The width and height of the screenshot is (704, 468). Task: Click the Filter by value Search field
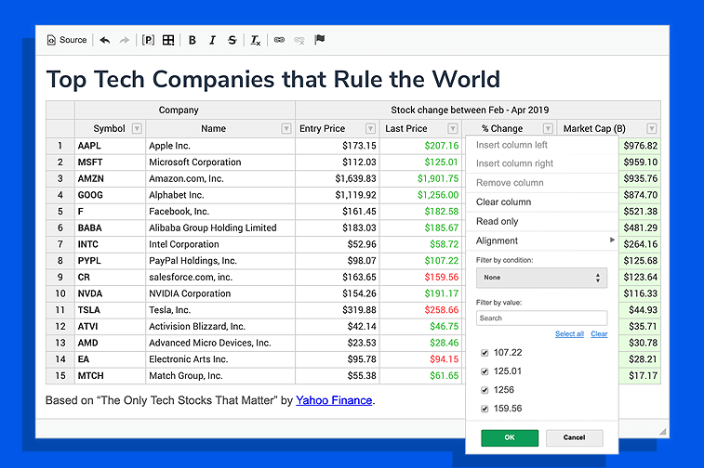(541, 318)
